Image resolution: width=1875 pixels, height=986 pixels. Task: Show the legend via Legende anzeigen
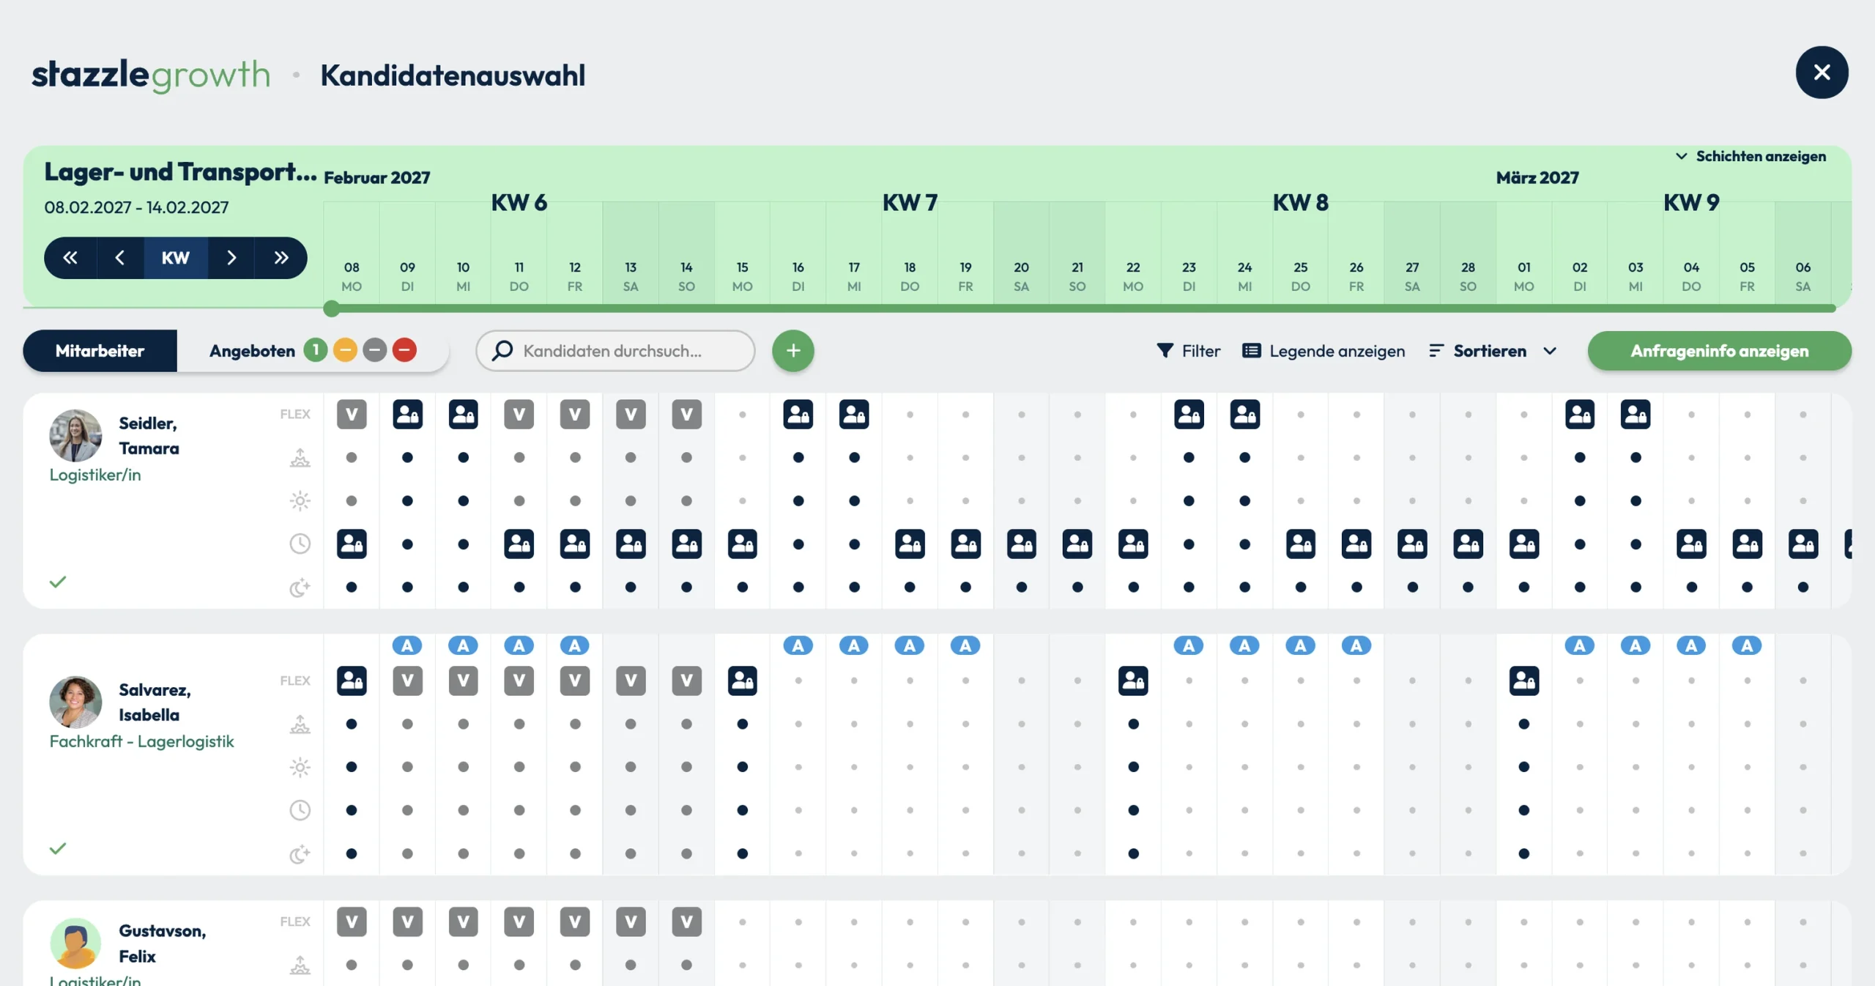[x=1323, y=351]
